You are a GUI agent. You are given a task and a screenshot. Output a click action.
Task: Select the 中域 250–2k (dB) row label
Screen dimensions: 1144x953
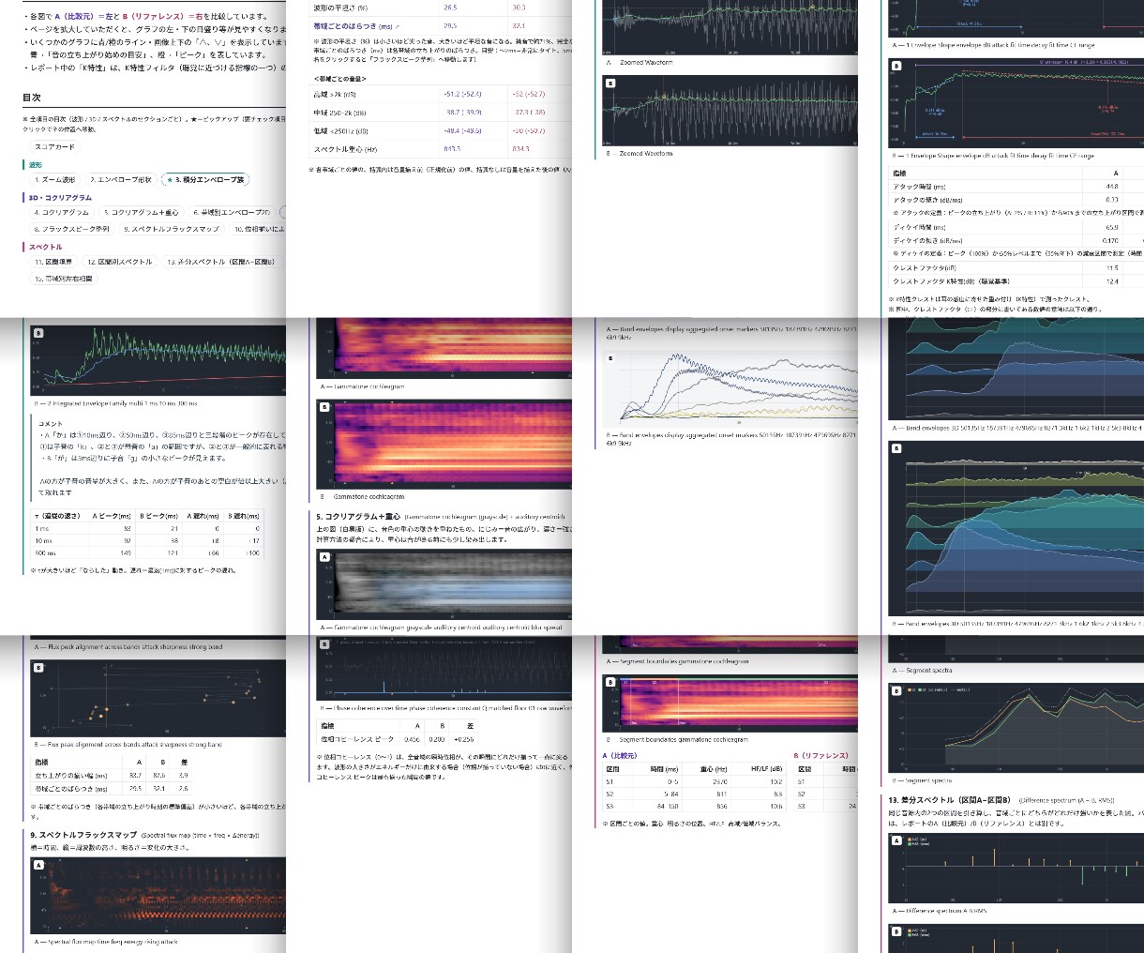click(x=339, y=113)
